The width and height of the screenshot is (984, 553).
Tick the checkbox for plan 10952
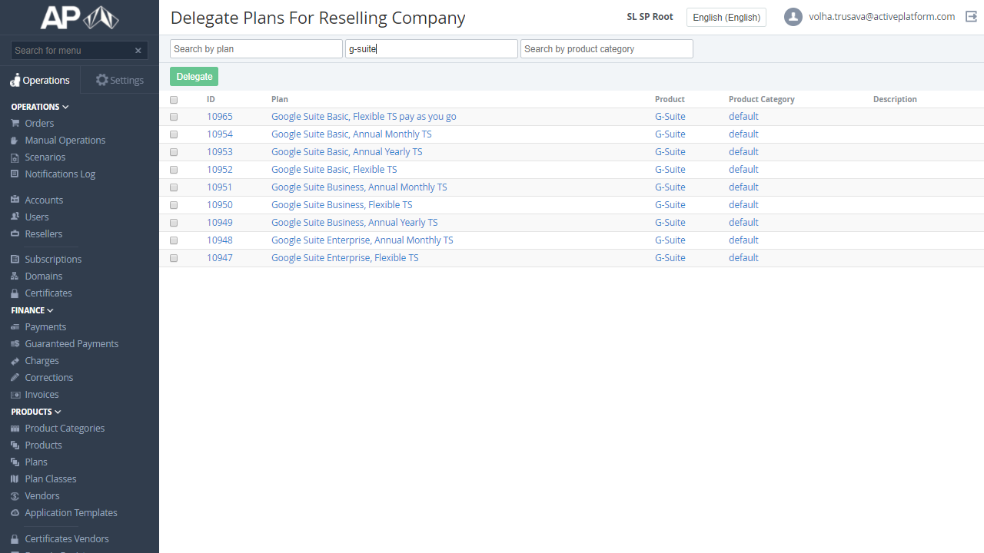[x=174, y=170]
